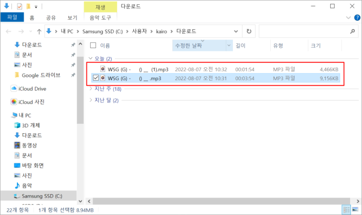This screenshot has height=215, width=362.
Task: Open recent locations dropdown arrow
Action: click(31, 31)
